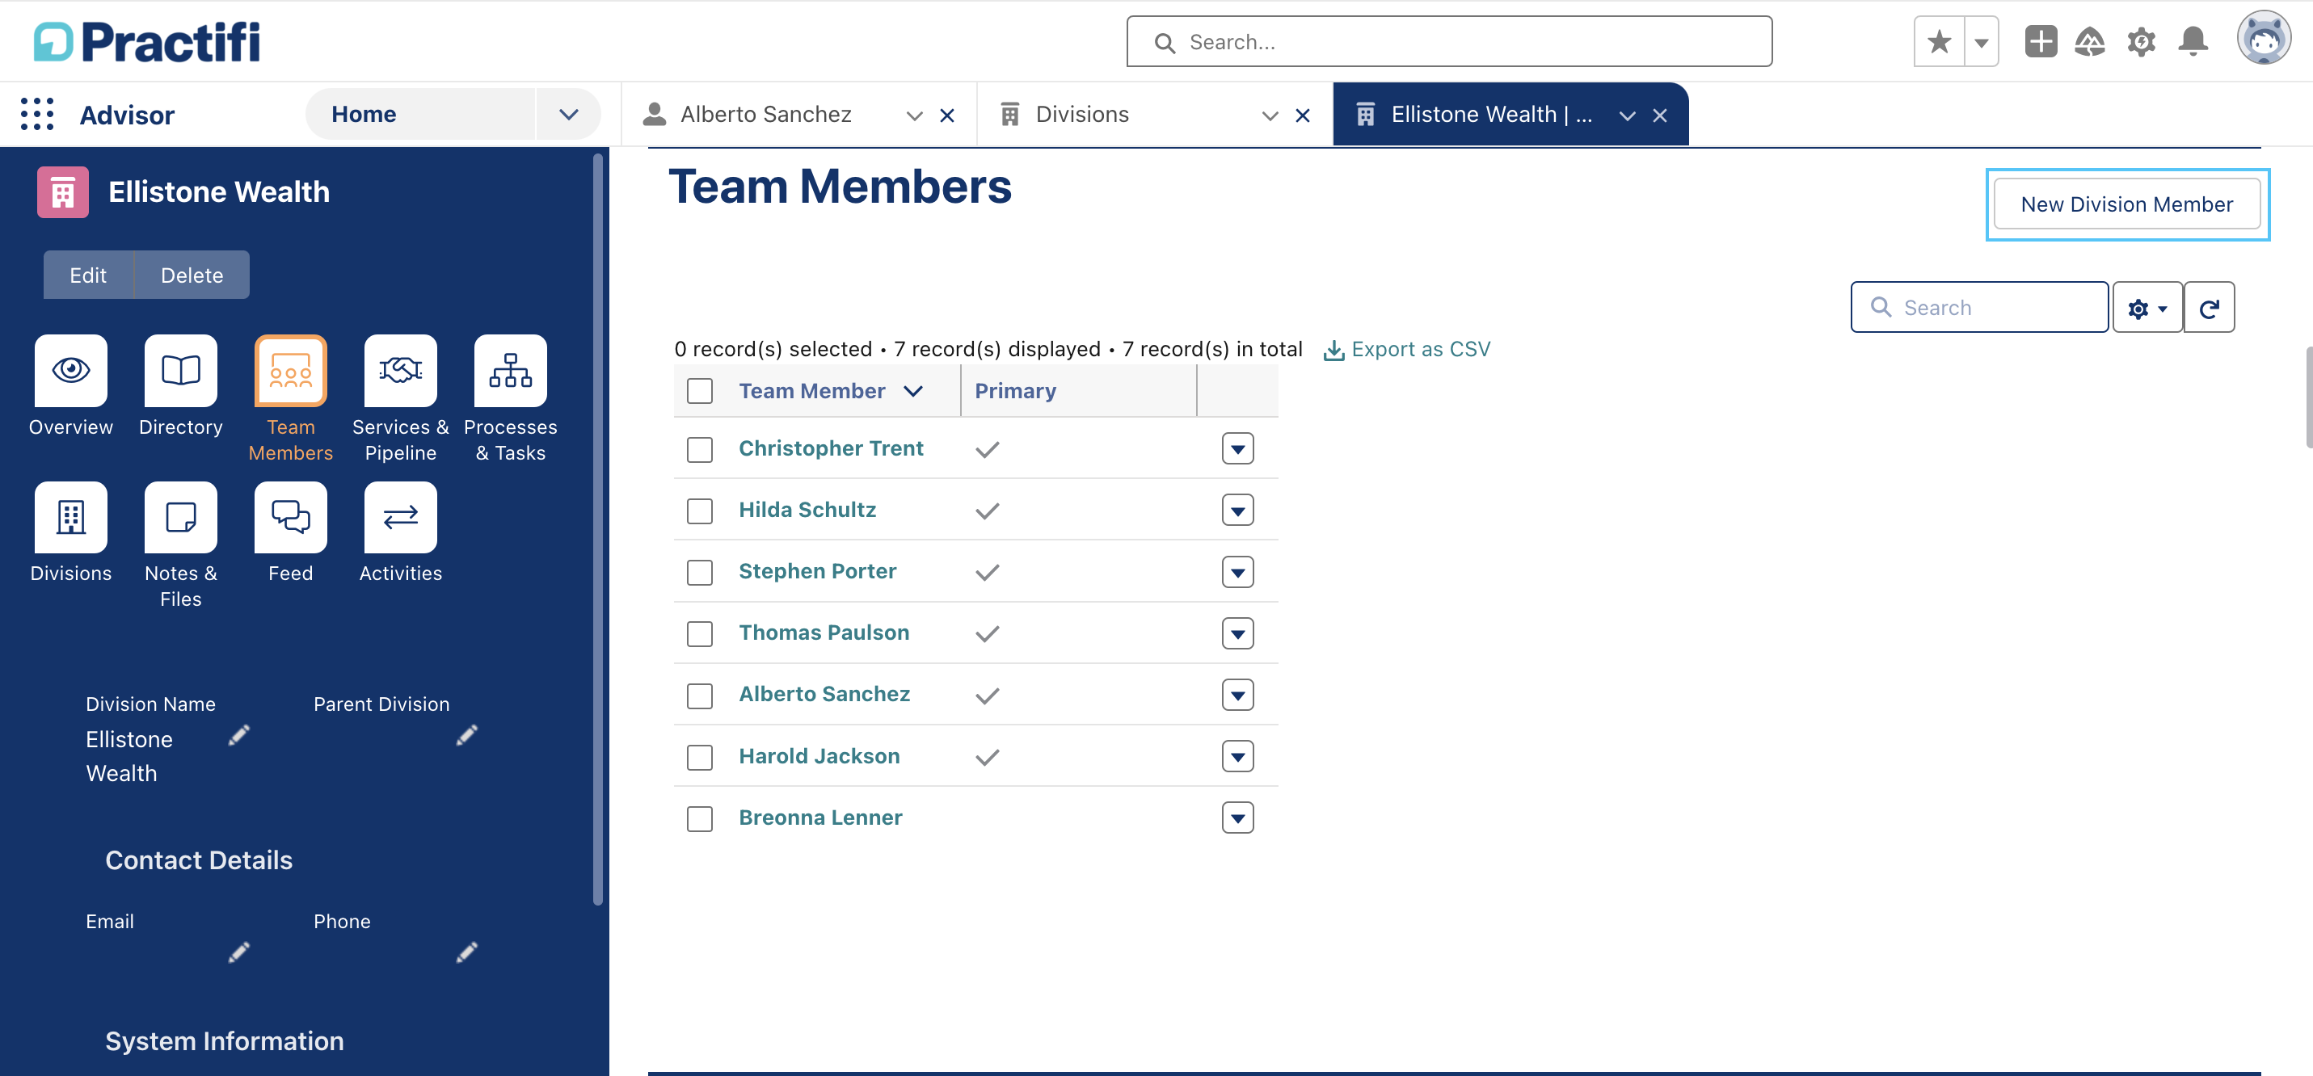Open the Ellistone Wealth tab dropdown chevron
The image size is (2313, 1076).
[x=1627, y=116]
